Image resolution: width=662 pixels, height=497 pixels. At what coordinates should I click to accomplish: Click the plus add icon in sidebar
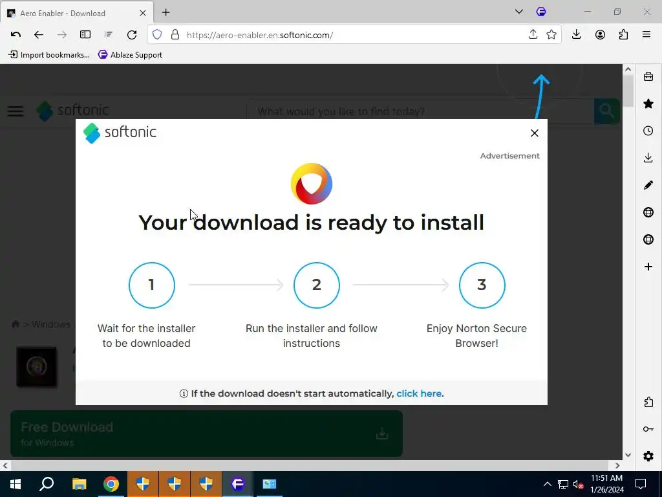[648, 266]
